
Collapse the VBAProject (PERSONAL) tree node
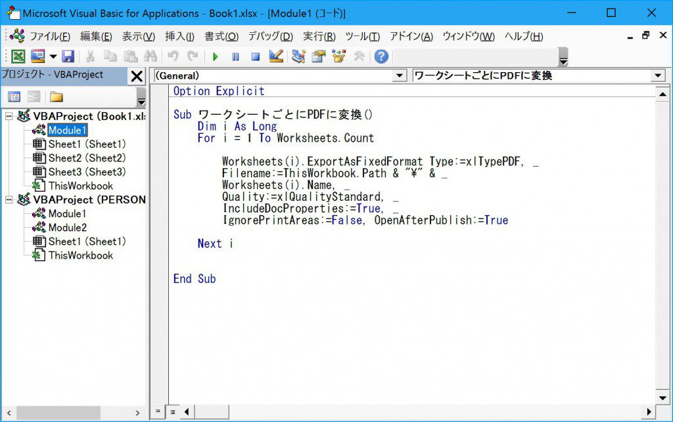tap(9, 200)
